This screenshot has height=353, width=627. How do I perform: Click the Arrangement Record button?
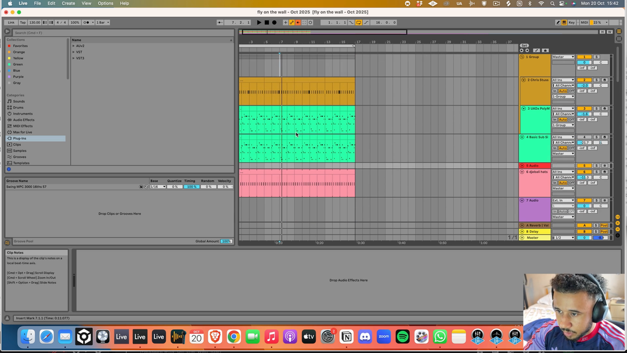coord(274,23)
